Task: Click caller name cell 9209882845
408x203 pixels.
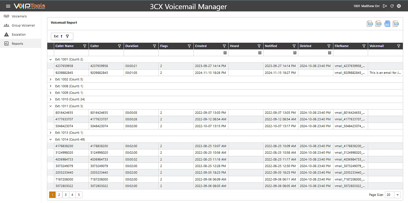Action: click(71, 73)
